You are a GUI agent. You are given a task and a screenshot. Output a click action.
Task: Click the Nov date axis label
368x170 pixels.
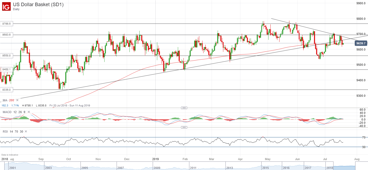point(98,159)
